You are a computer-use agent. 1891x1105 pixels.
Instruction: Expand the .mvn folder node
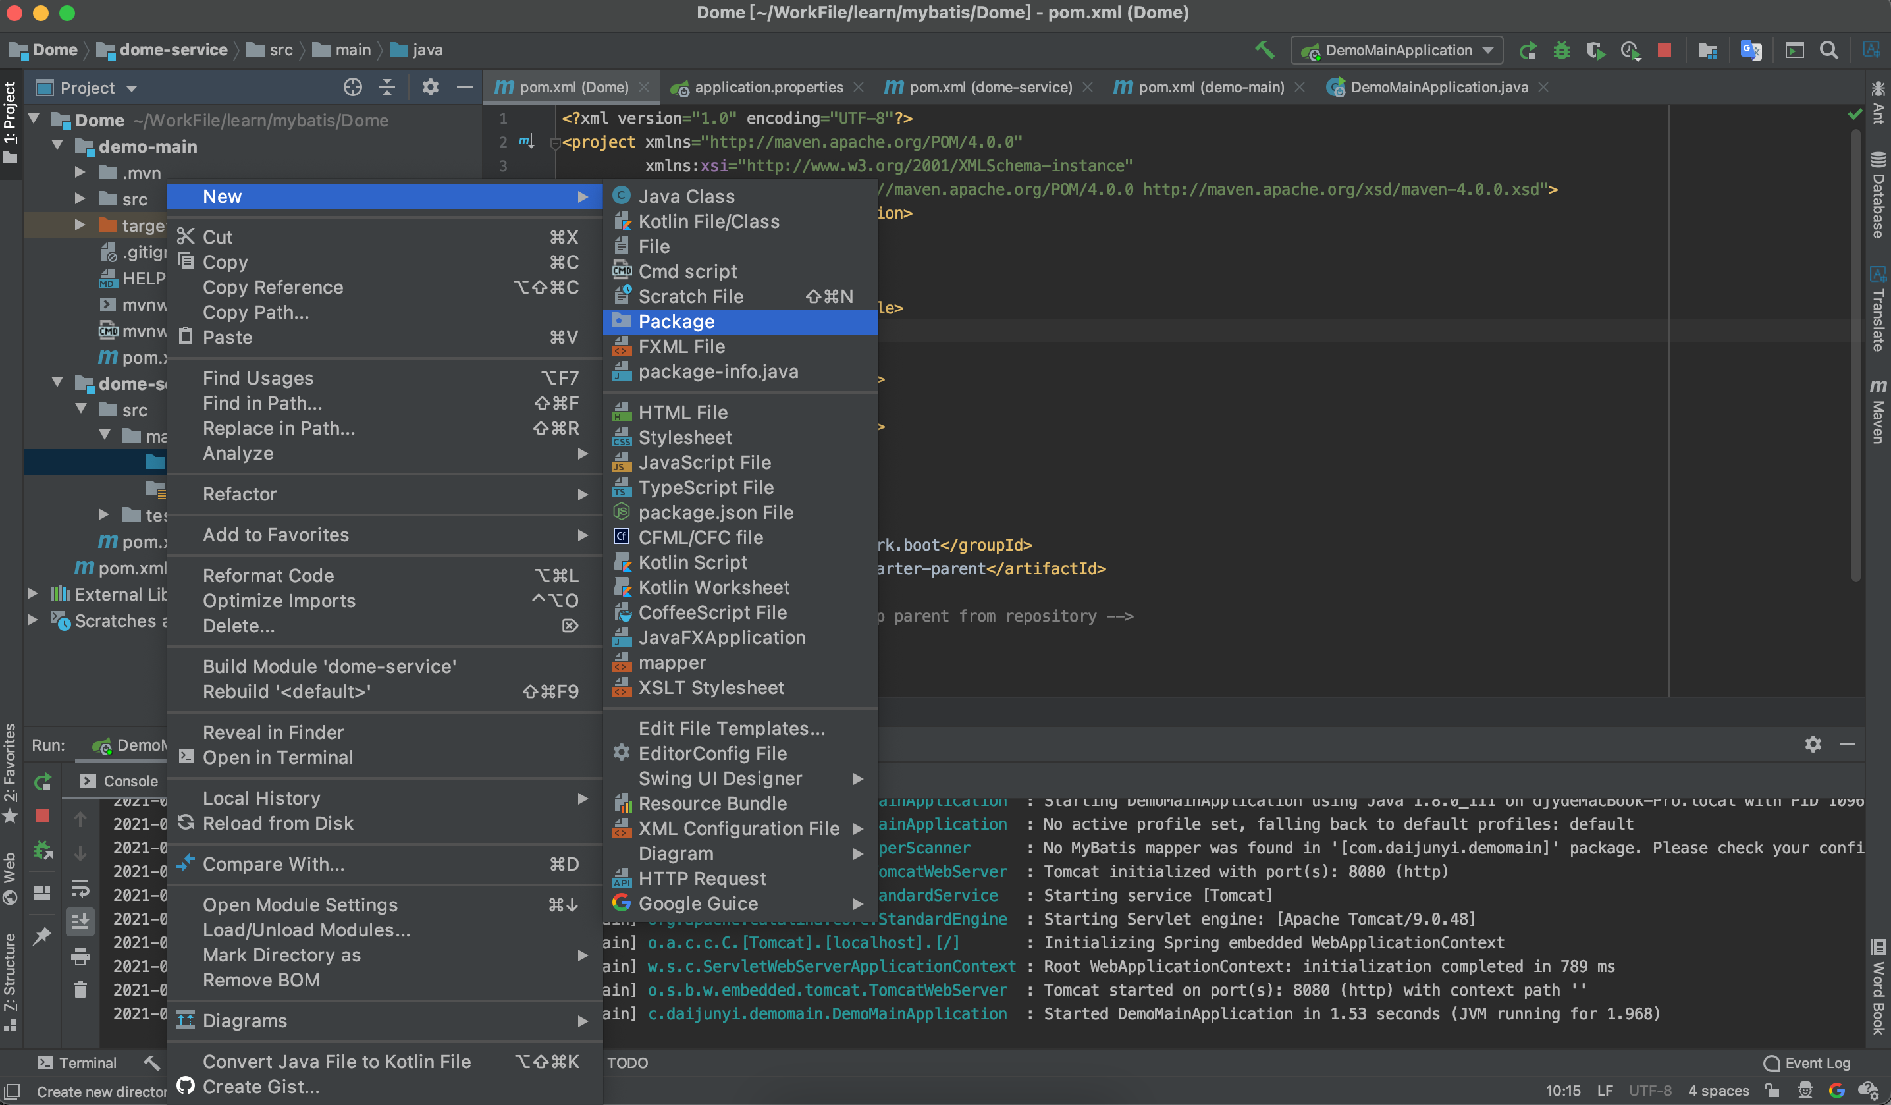80,172
